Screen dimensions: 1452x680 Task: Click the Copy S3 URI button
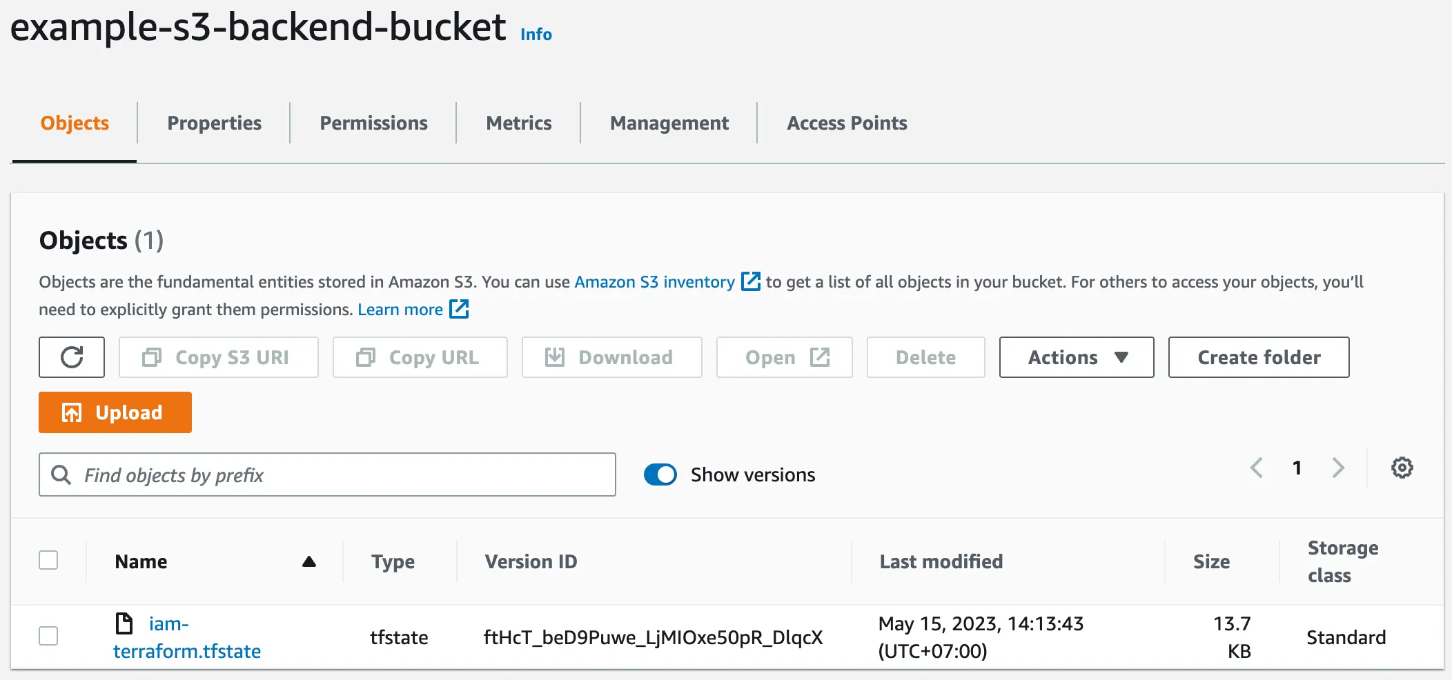(x=219, y=357)
